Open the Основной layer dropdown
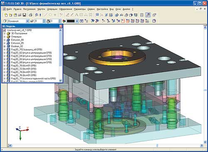The width and height of the screenshot is (208, 152). [x=27, y=21]
